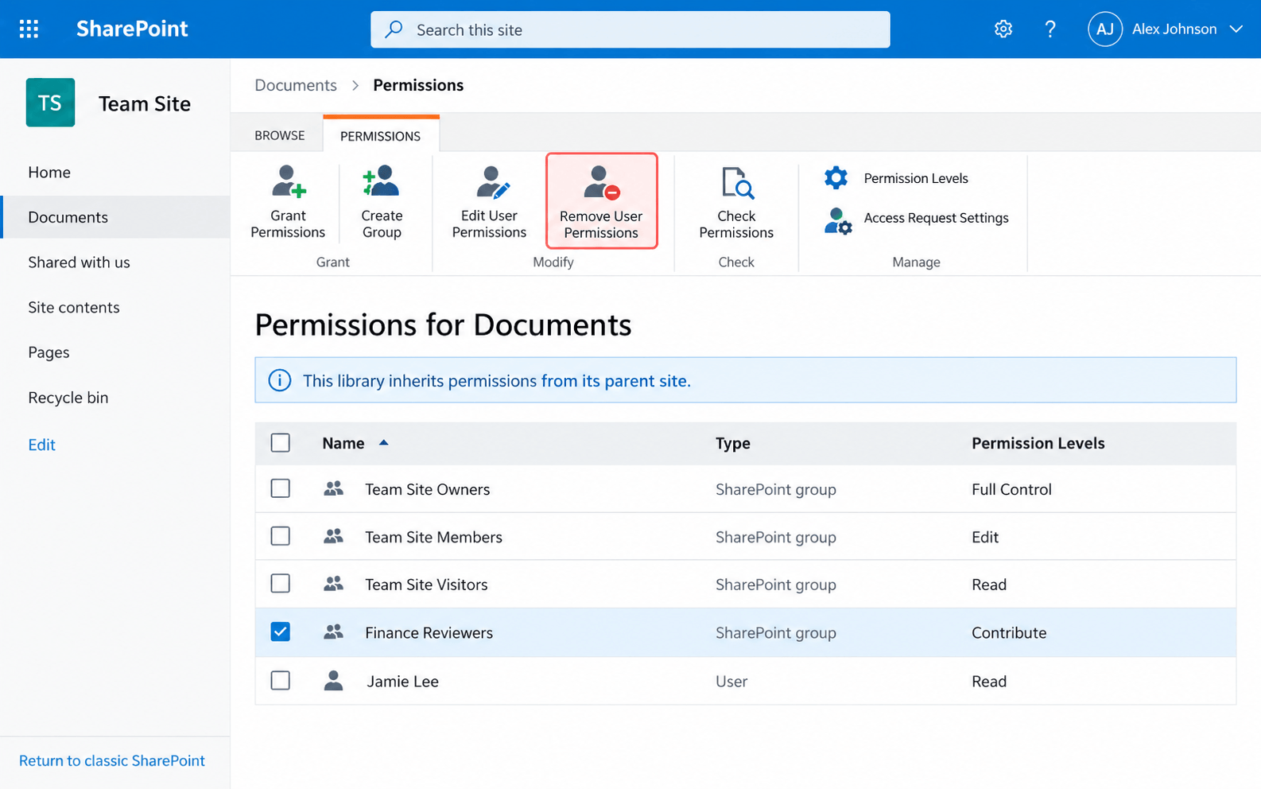Image resolution: width=1261 pixels, height=789 pixels.
Task: Check the Team Site Members checkbox
Action: click(281, 536)
